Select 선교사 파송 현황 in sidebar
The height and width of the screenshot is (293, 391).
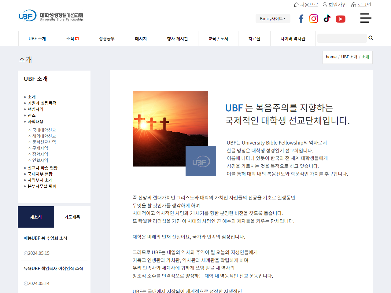[42, 168]
